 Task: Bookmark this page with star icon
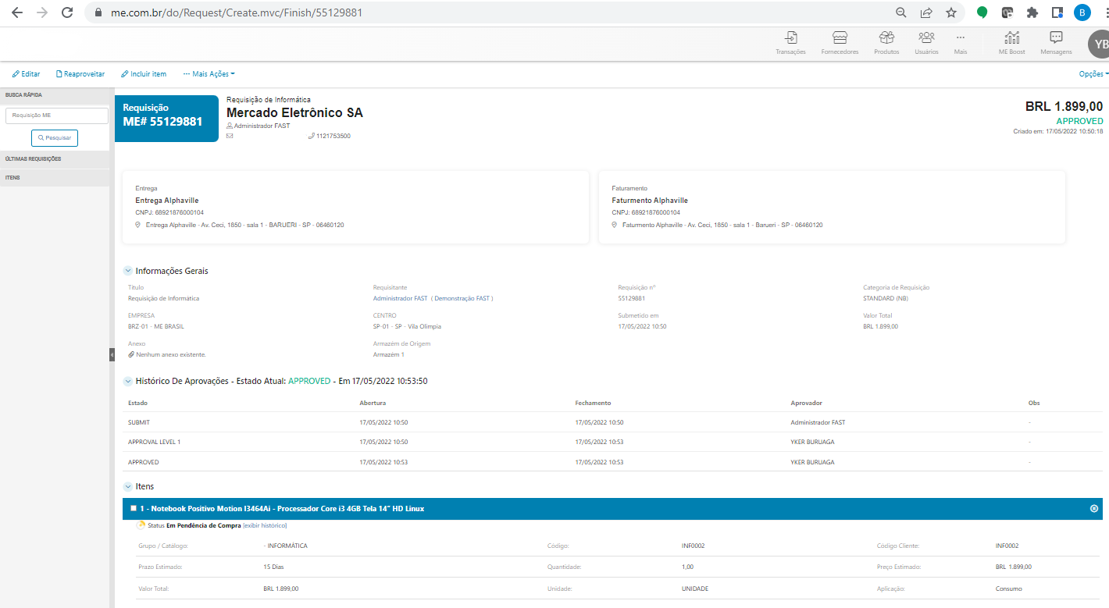tap(951, 12)
